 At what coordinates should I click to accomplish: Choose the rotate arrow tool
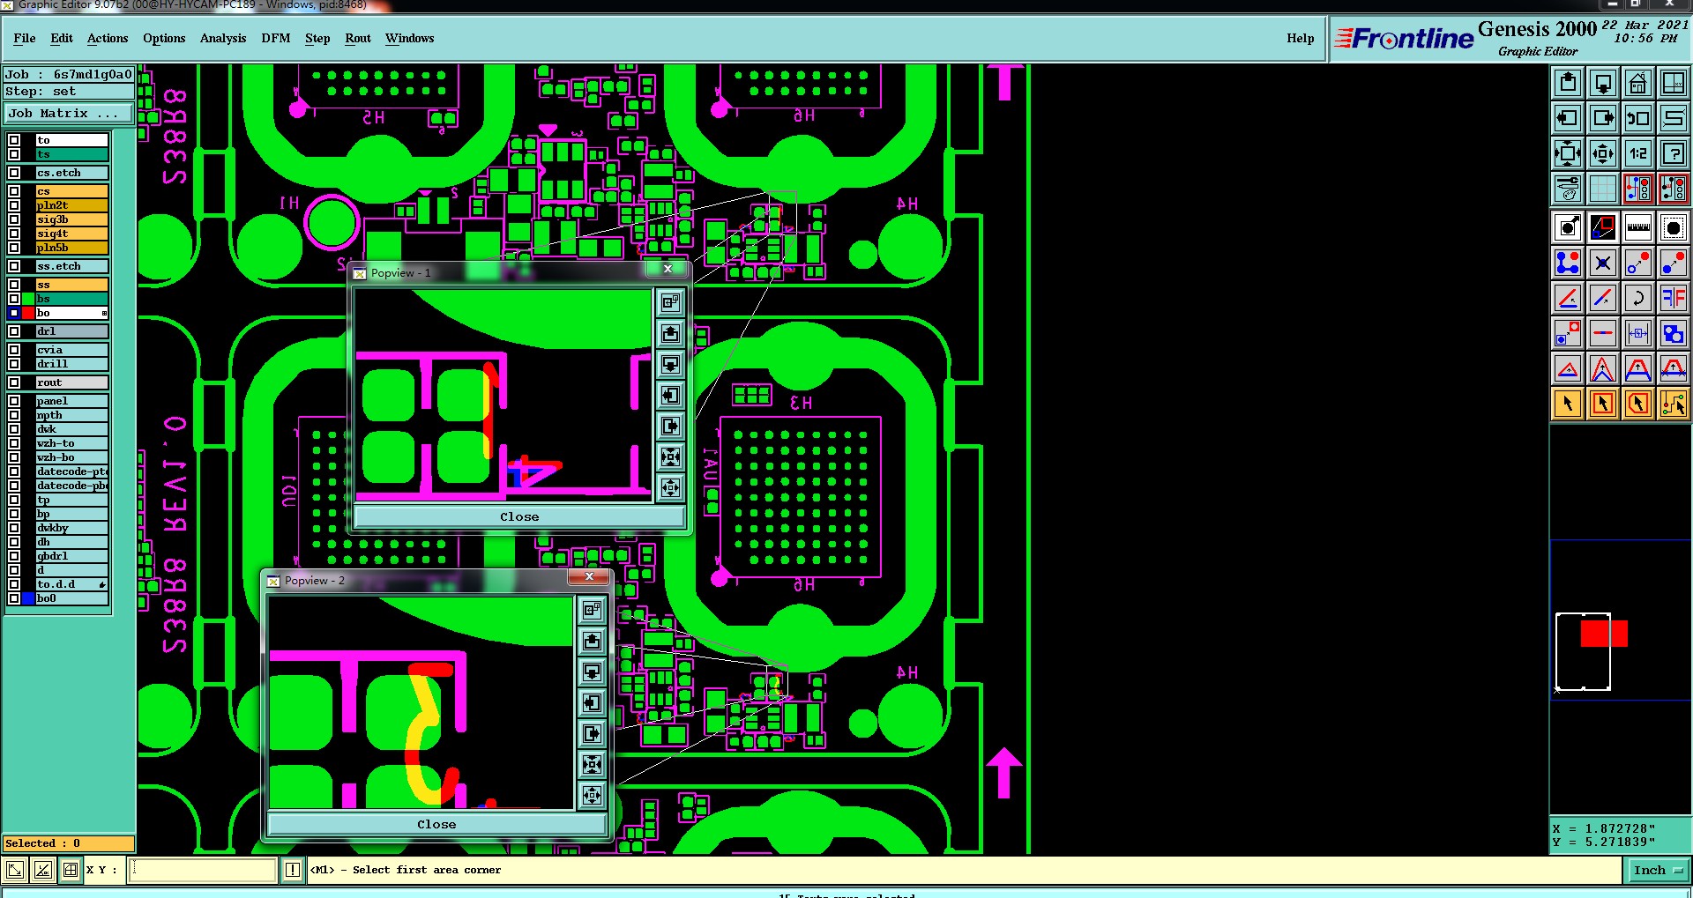tap(1637, 298)
